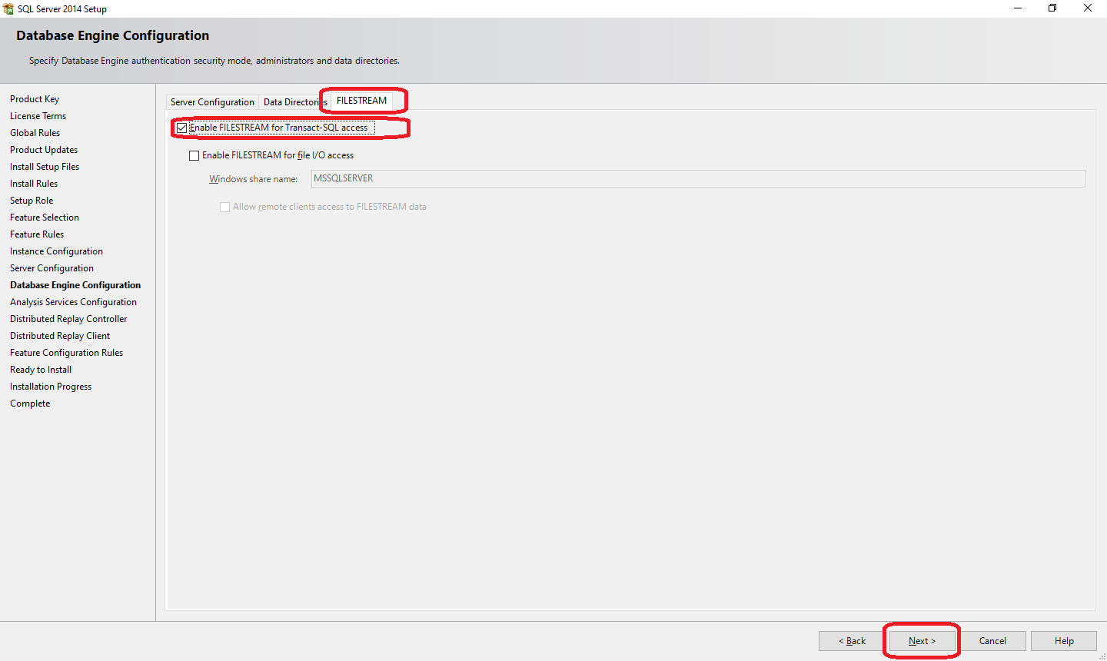The height and width of the screenshot is (661, 1107).
Task: Select Feature Rules step
Action: pos(37,234)
